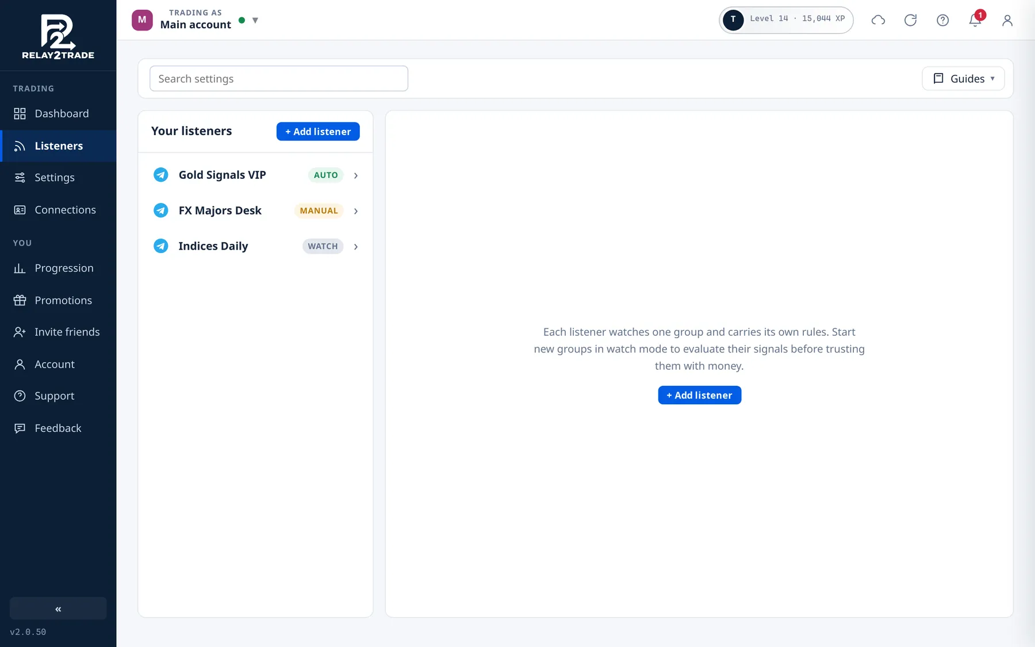1035x647 pixels.
Task: Click the Telegram icon for FX Majors Desk
Action: pyautogui.click(x=161, y=210)
